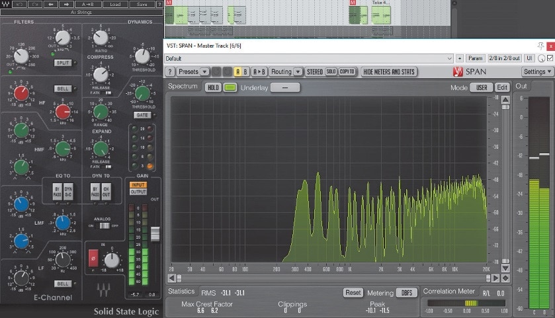Click the compressor RATIO knob

click(101, 38)
